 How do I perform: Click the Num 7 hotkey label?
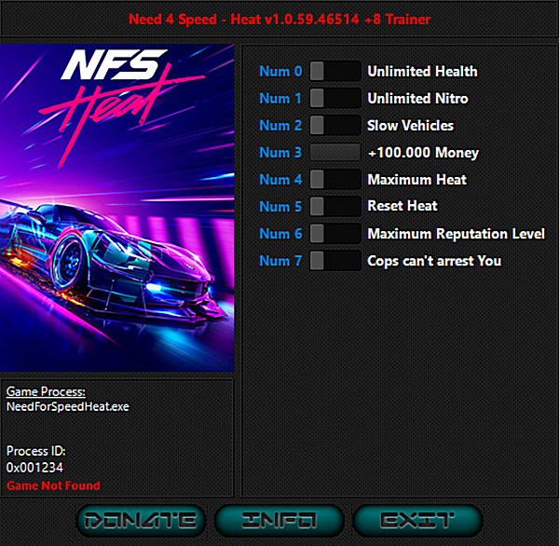[280, 260]
